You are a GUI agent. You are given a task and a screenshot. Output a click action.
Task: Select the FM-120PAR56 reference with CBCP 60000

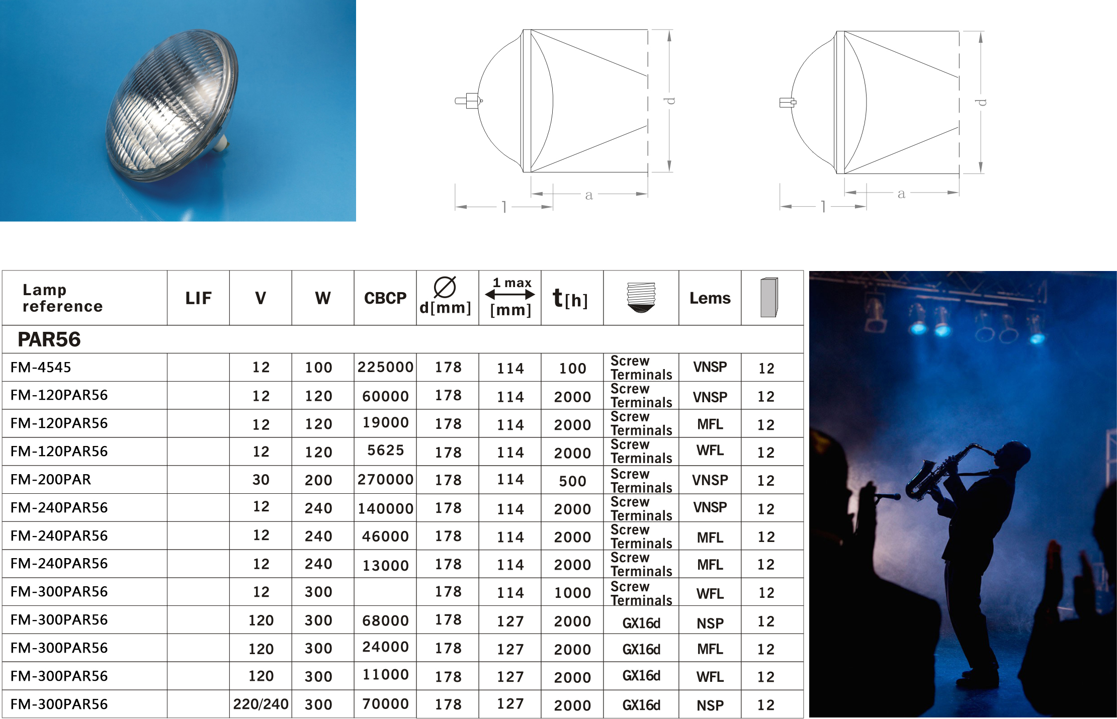[x=59, y=395]
